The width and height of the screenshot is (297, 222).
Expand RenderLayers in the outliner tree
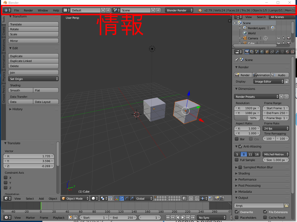(240, 28)
